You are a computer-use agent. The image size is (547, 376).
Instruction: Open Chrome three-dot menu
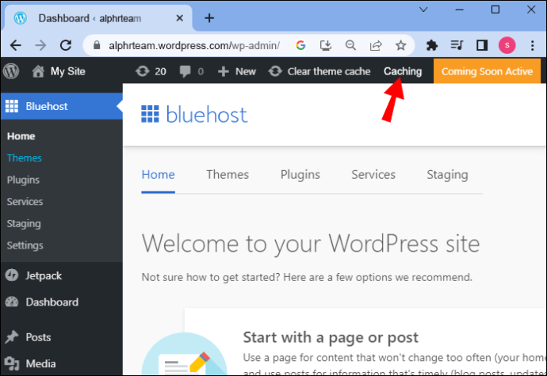(532, 45)
